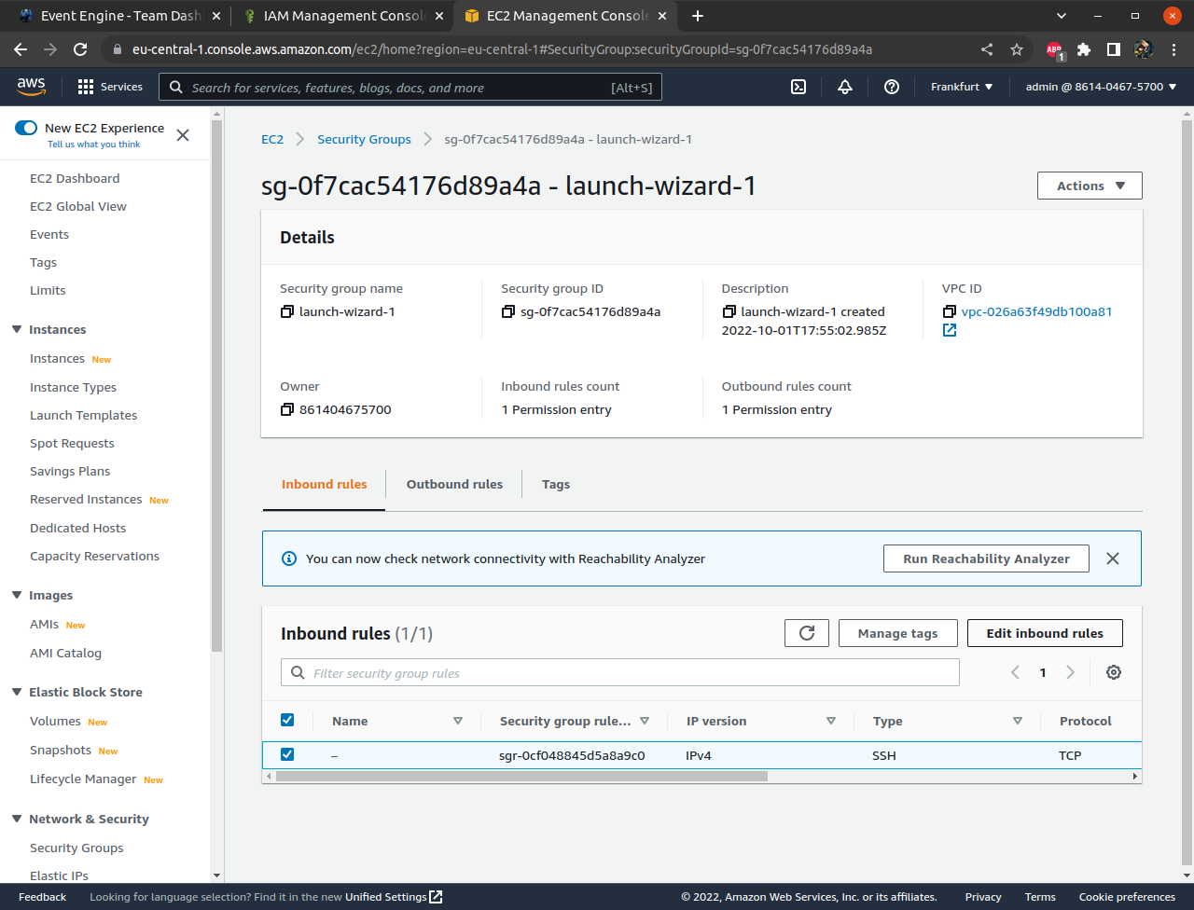Refresh the inbound rules list
The image size is (1194, 910).
pyautogui.click(x=807, y=633)
